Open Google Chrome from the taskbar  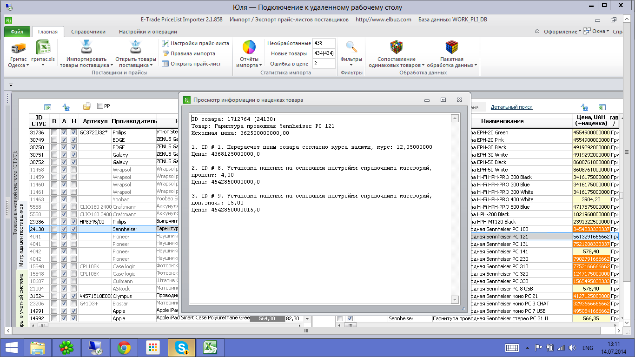point(124,348)
